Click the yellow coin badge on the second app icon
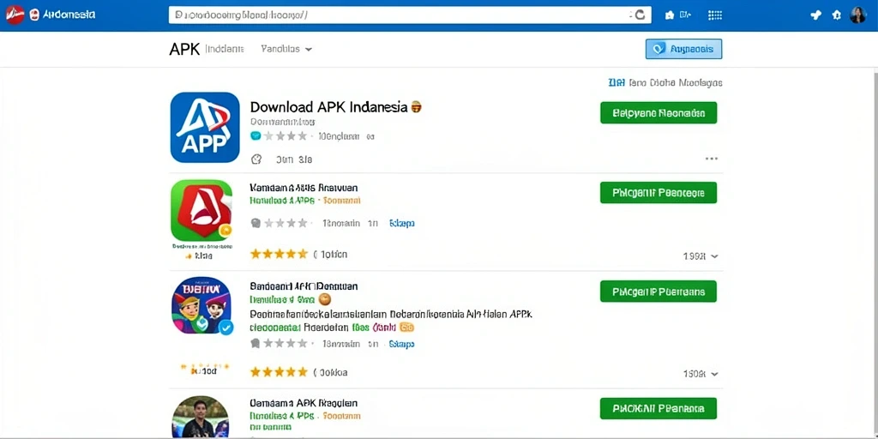This screenshot has height=439, width=878. pyautogui.click(x=226, y=230)
